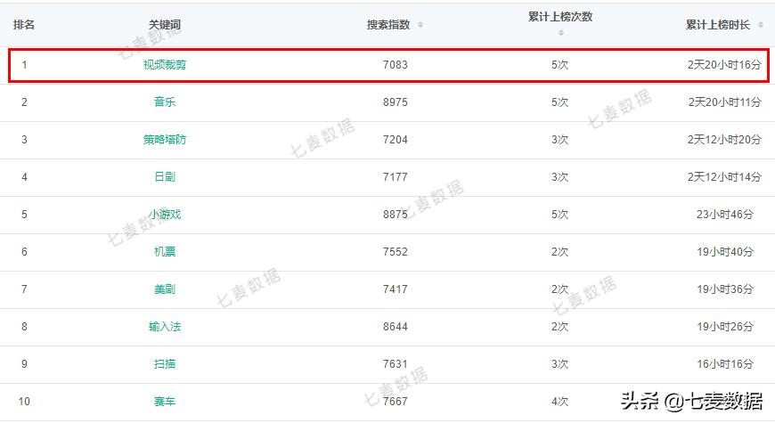Click the 排名 column header

click(x=24, y=25)
